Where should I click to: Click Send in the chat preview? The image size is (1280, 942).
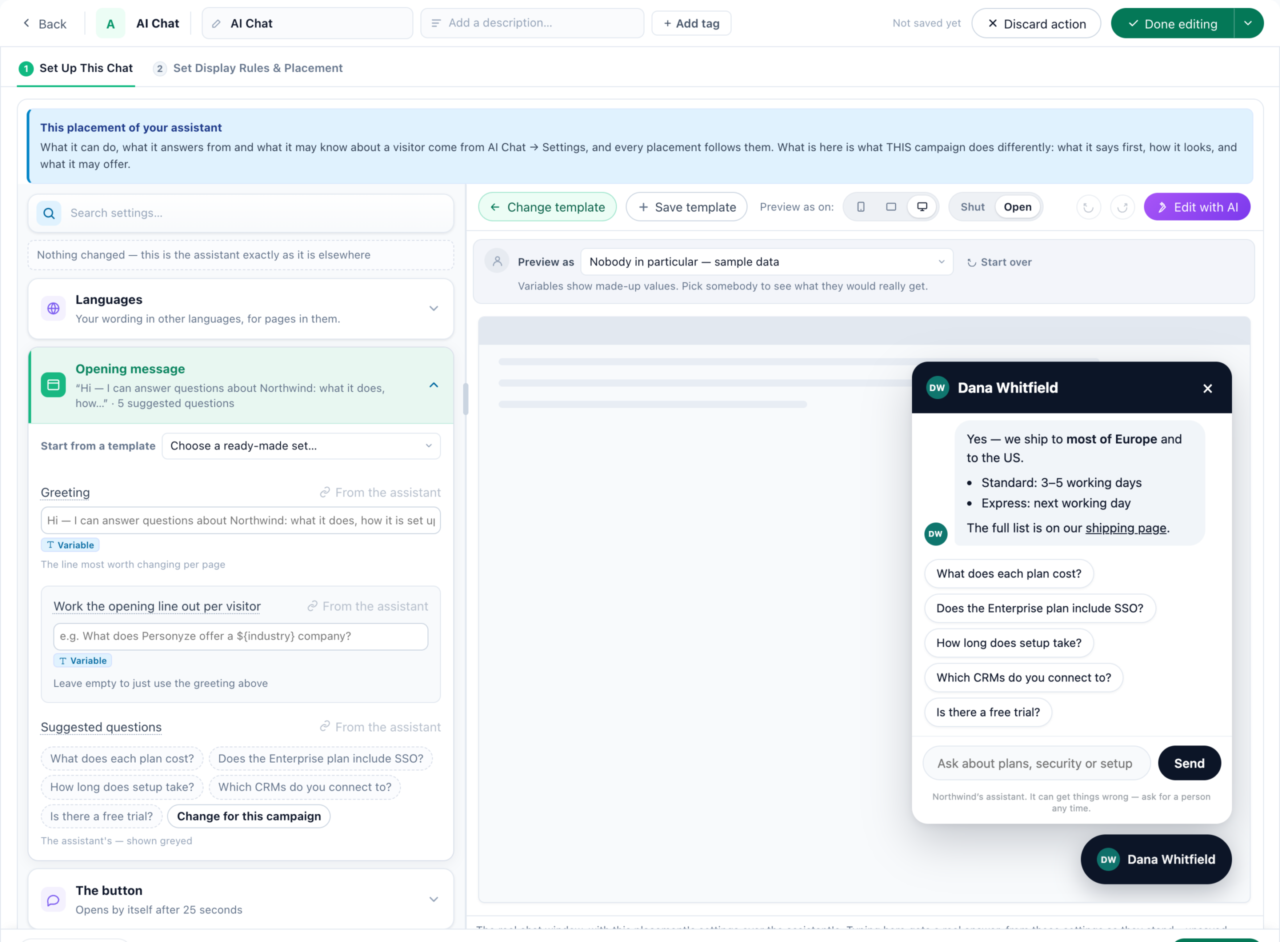pyautogui.click(x=1189, y=763)
